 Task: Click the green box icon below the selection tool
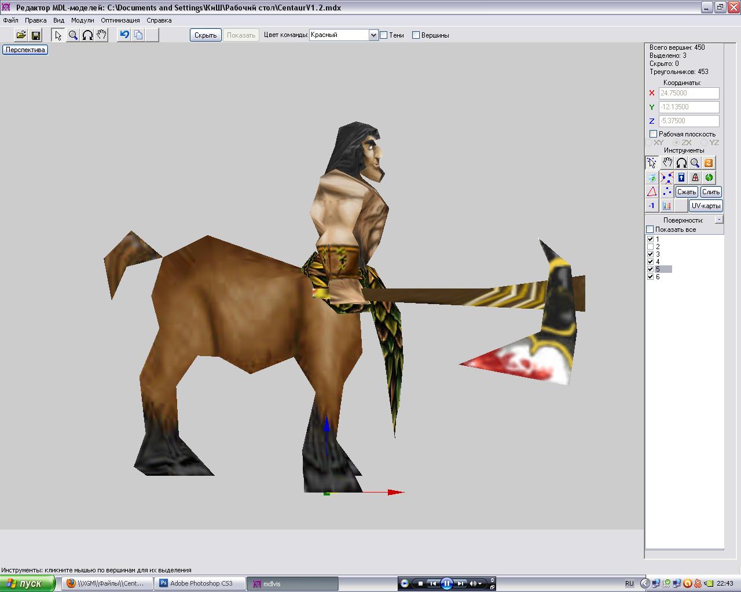coord(652,177)
